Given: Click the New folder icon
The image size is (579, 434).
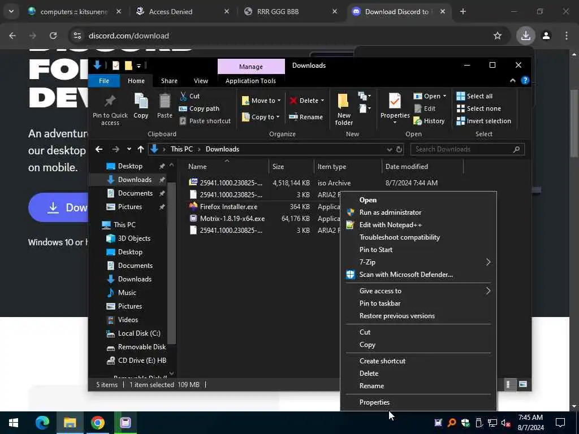Looking at the screenshot, I should 343,101.
